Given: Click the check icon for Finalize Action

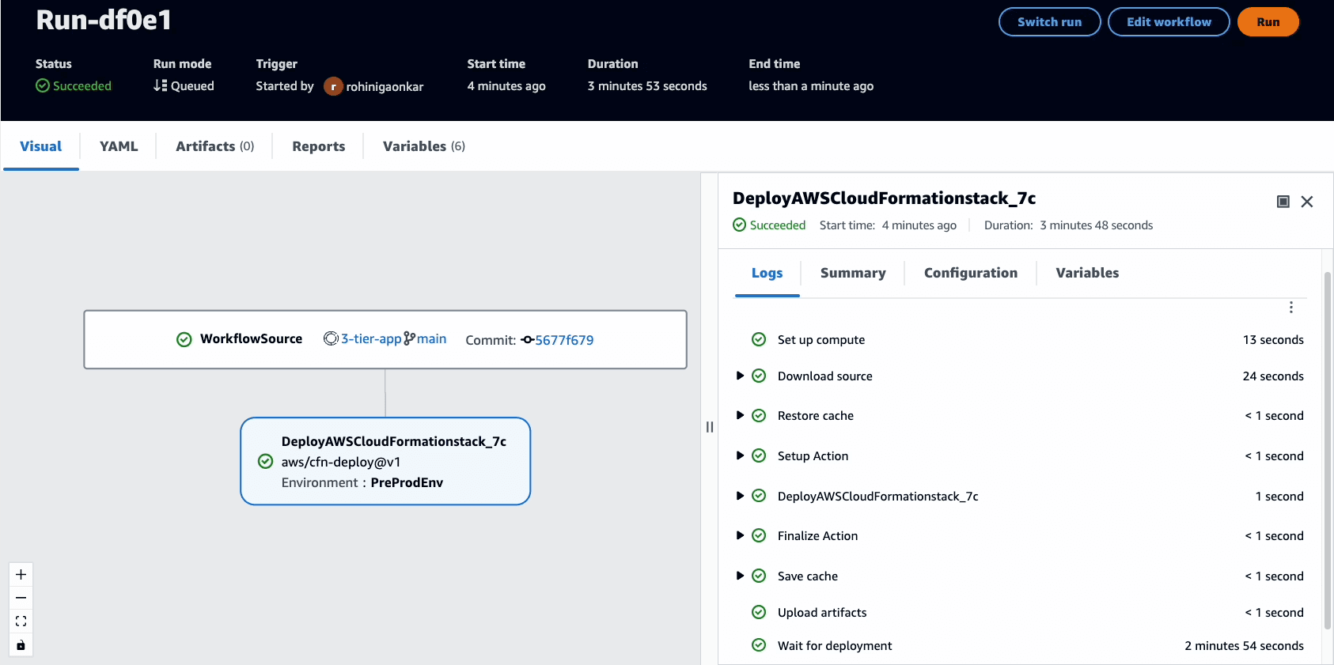Looking at the screenshot, I should [759, 535].
